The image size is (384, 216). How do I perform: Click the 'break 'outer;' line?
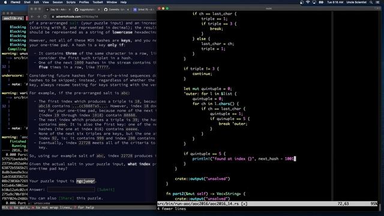click(x=233, y=124)
